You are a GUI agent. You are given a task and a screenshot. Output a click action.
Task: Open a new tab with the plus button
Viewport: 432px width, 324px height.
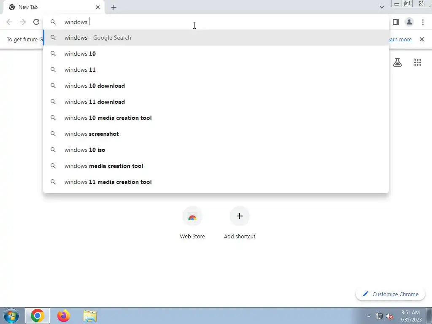(x=114, y=7)
